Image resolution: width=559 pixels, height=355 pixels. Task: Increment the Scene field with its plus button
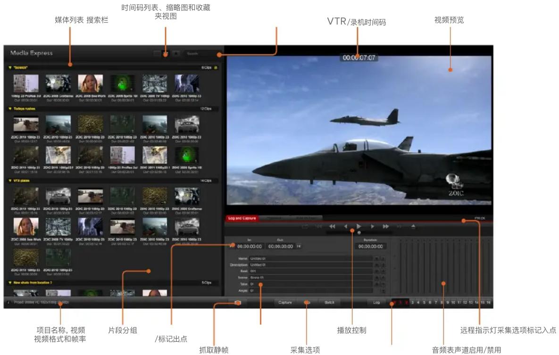click(376, 278)
